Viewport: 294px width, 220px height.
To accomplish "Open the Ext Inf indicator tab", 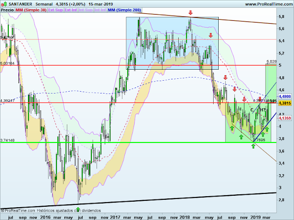I will click(x=71, y=10).
